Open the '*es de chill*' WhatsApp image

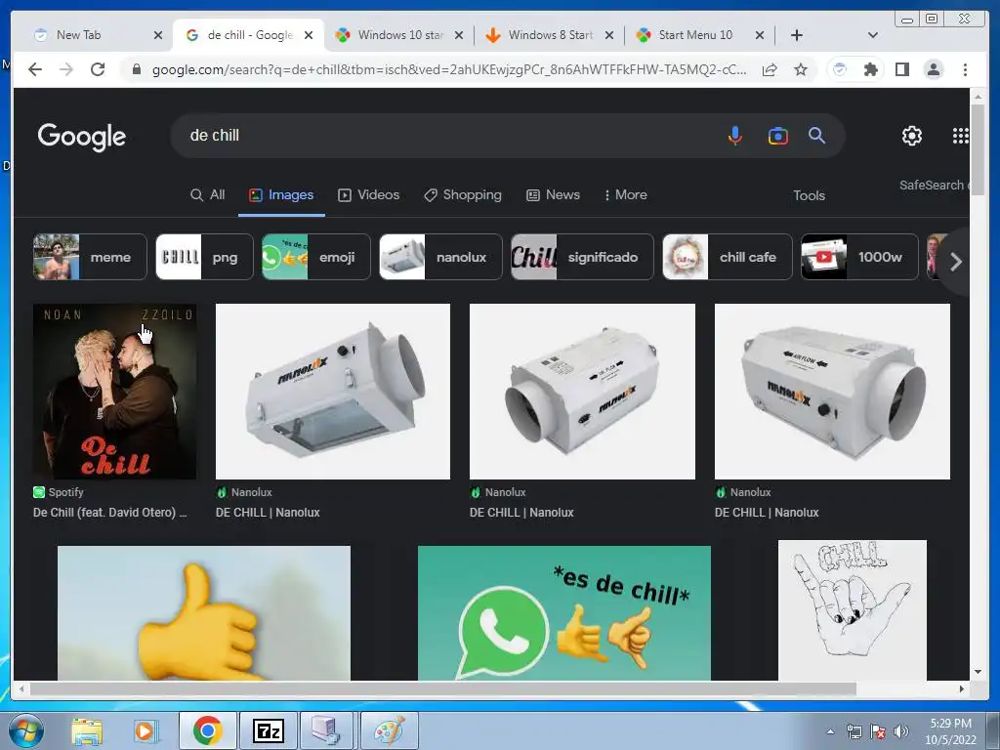click(x=564, y=613)
